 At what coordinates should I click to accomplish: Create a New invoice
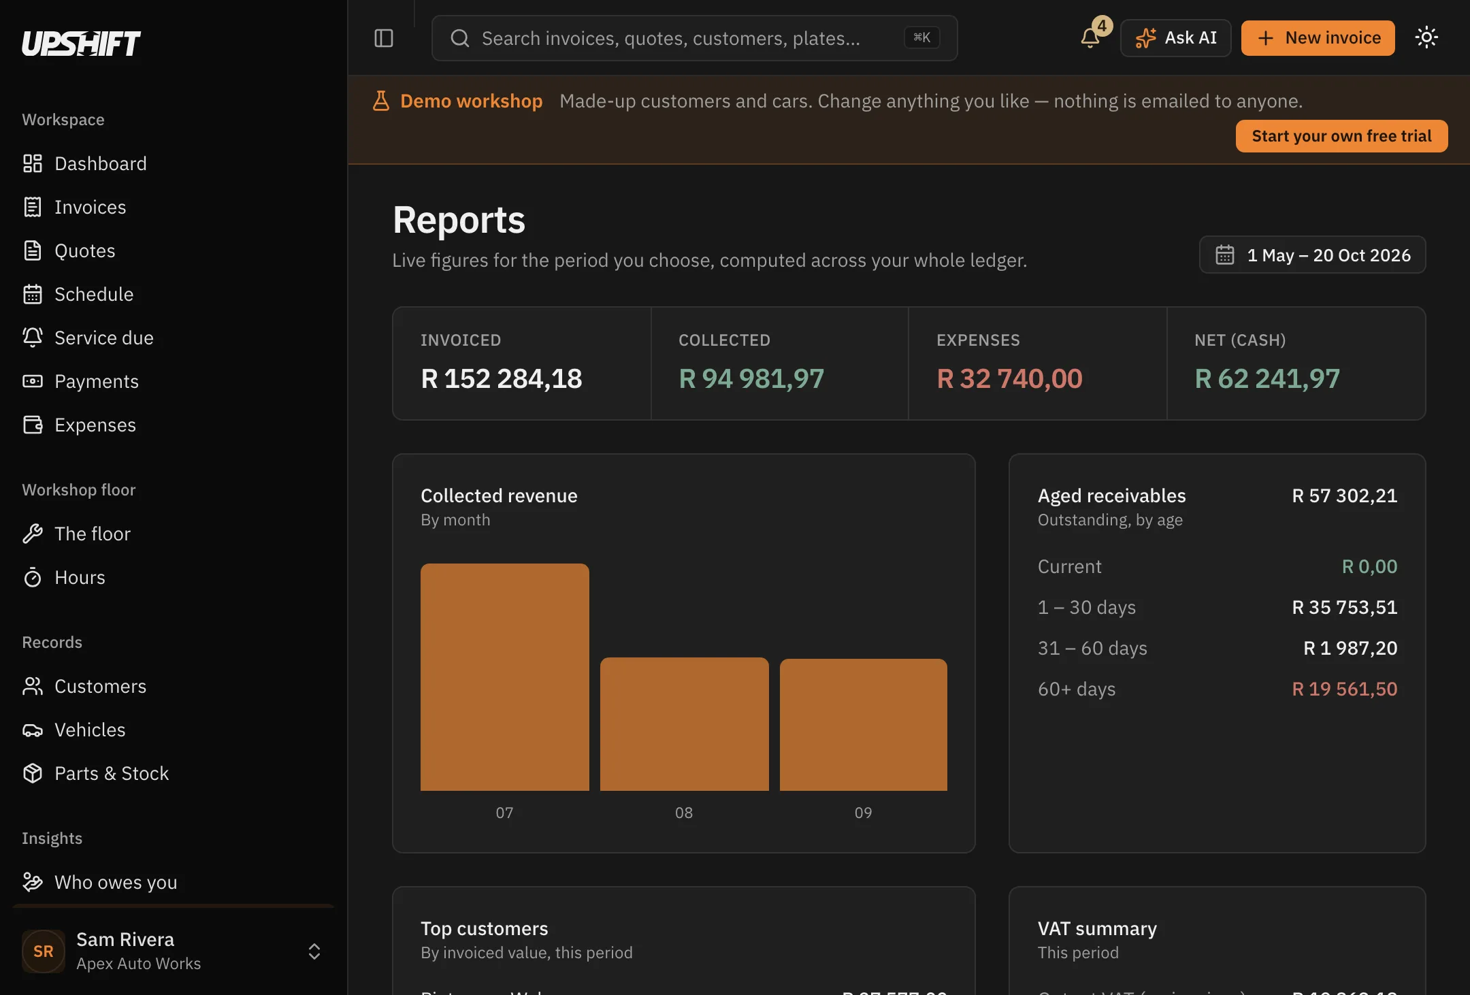click(1318, 38)
